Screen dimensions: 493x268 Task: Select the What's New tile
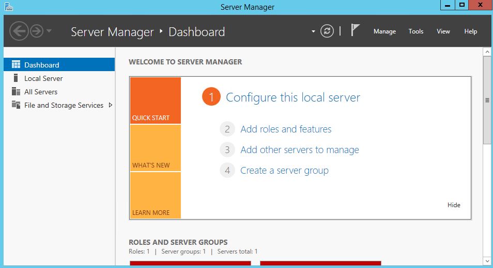pyautogui.click(x=156, y=148)
